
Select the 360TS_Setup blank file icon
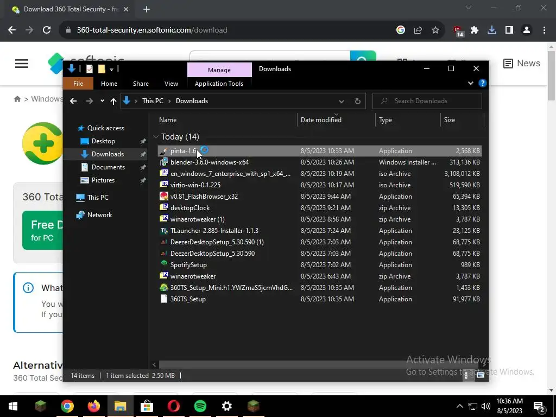(163, 299)
